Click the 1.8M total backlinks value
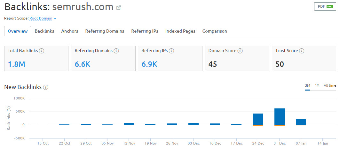This screenshot has width=340, height=150. (x=17, y=64)
